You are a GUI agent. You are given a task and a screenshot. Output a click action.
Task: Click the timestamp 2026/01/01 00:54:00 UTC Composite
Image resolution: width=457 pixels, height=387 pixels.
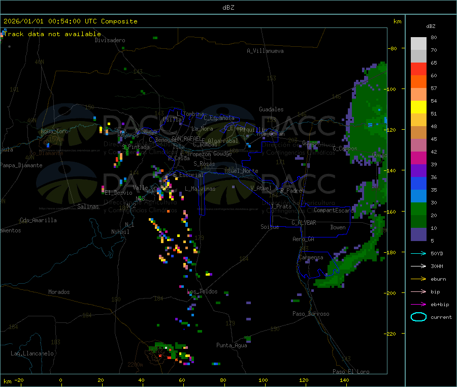70,21
